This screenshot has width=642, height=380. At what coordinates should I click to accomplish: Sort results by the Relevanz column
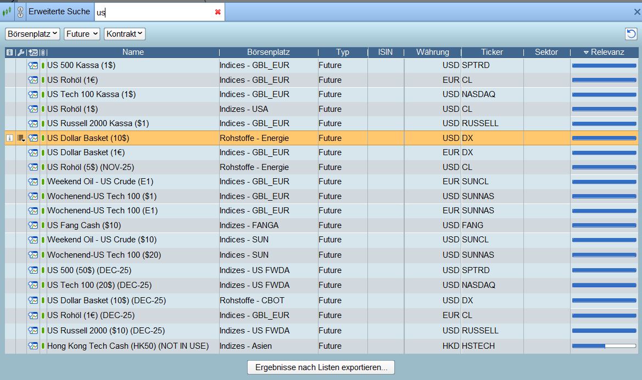pyautogui.click(x=604, y=52)
